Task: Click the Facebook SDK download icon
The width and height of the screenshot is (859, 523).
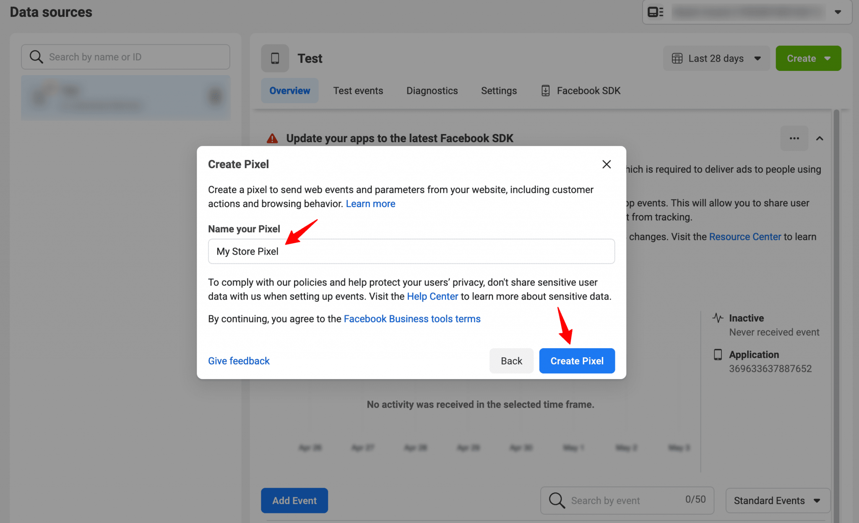Action: pos(545,90)
